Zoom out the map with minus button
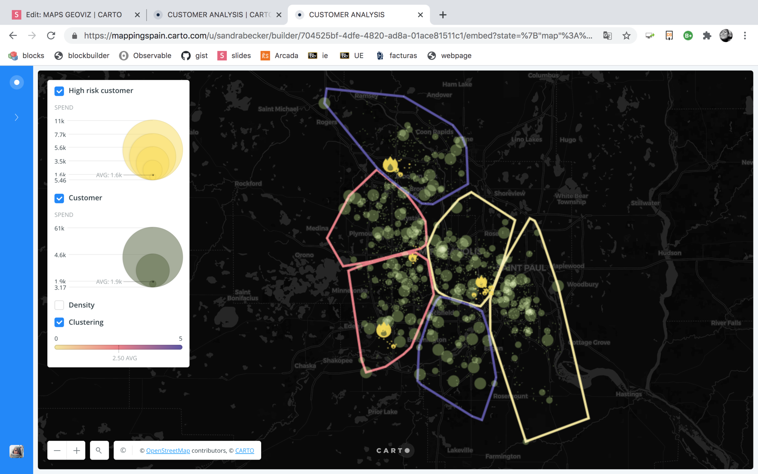Image resolution: width=758 pixels, height=474 pixels. 57,450
